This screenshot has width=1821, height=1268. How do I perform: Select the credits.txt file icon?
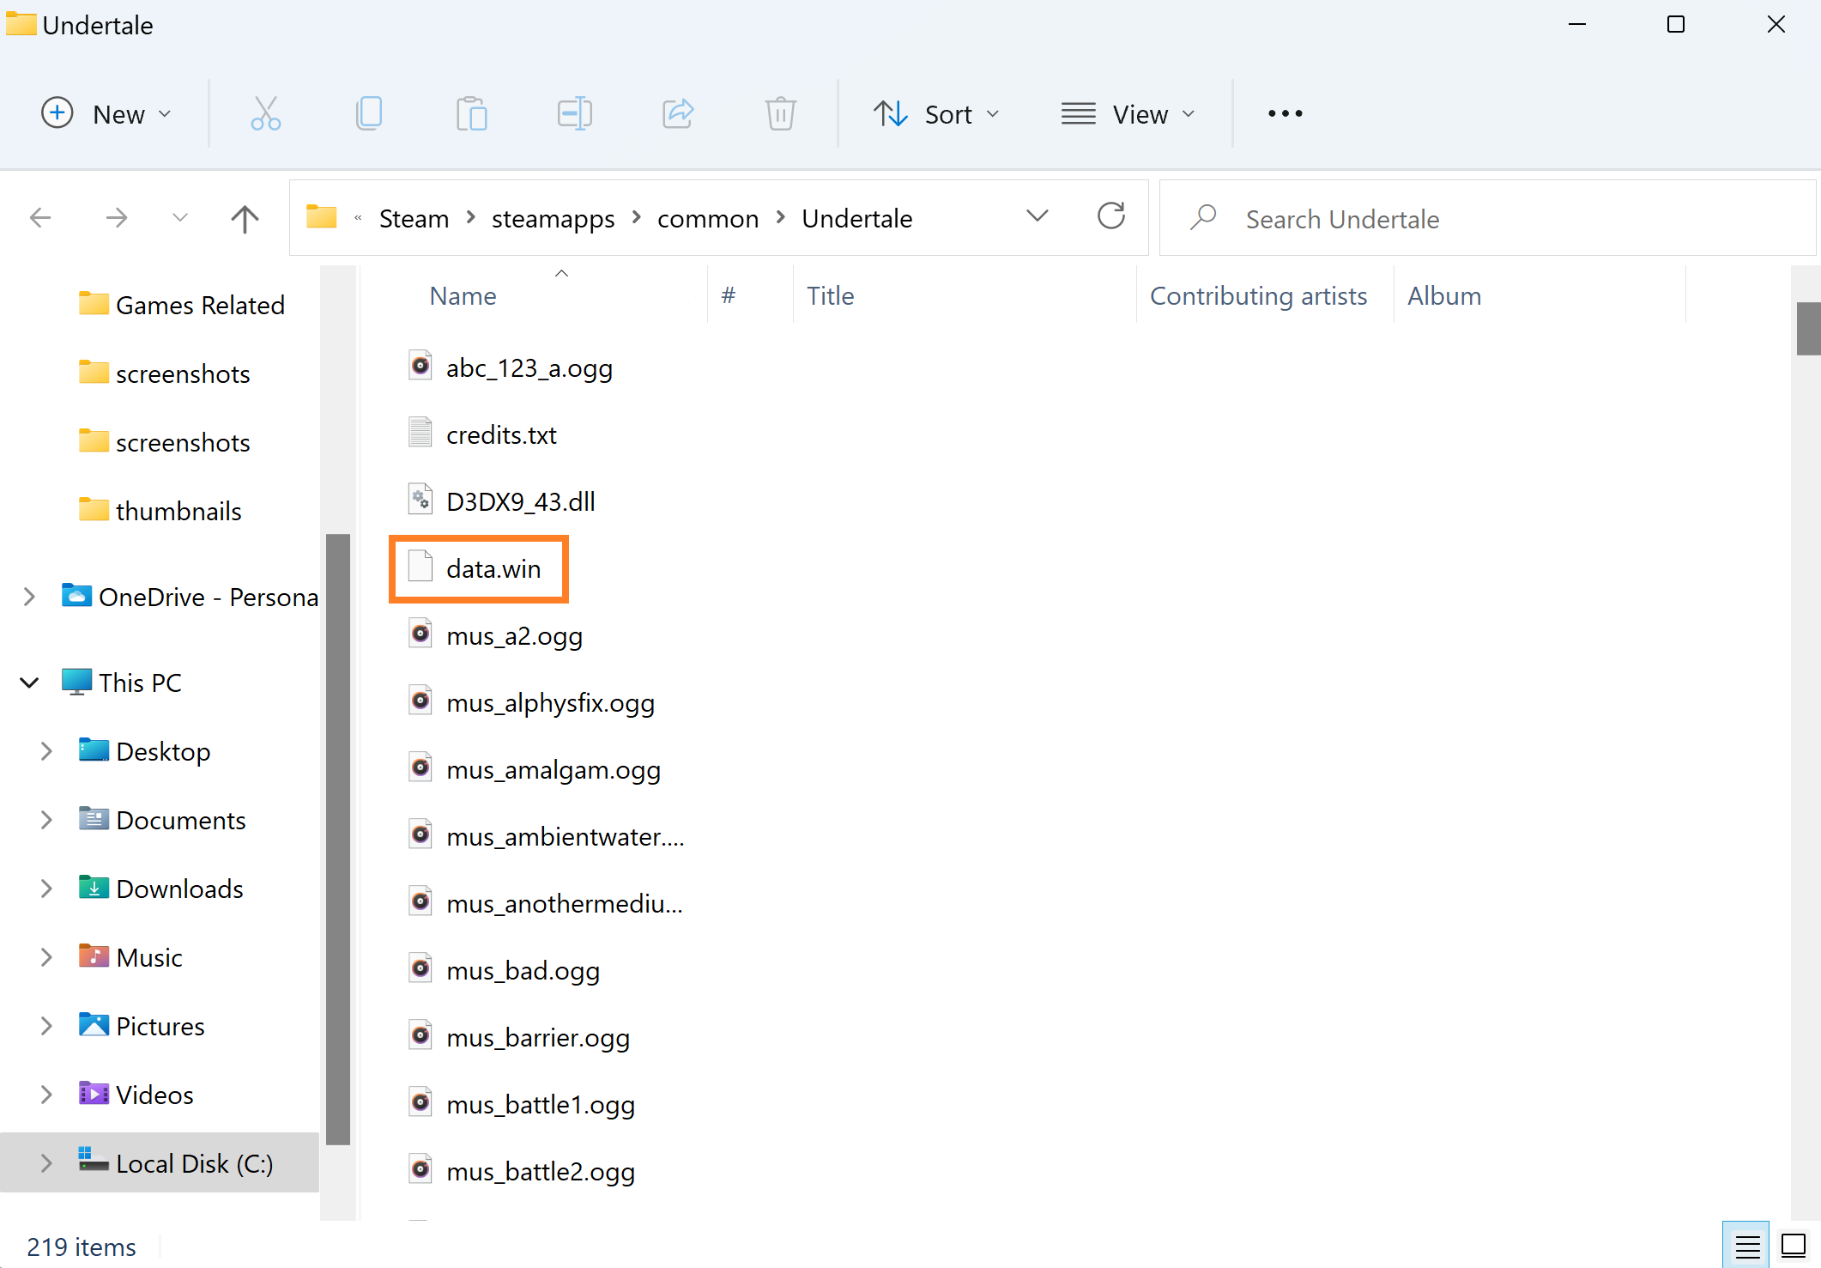click(420, 434)
